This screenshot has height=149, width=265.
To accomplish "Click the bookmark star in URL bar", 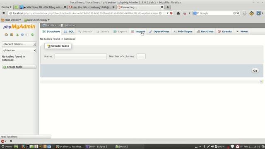I will [x=164, y=13].
